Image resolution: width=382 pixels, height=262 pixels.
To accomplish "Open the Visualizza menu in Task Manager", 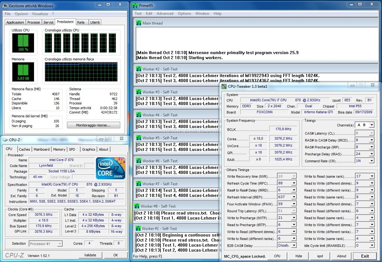I will click(x=40, y=14).
